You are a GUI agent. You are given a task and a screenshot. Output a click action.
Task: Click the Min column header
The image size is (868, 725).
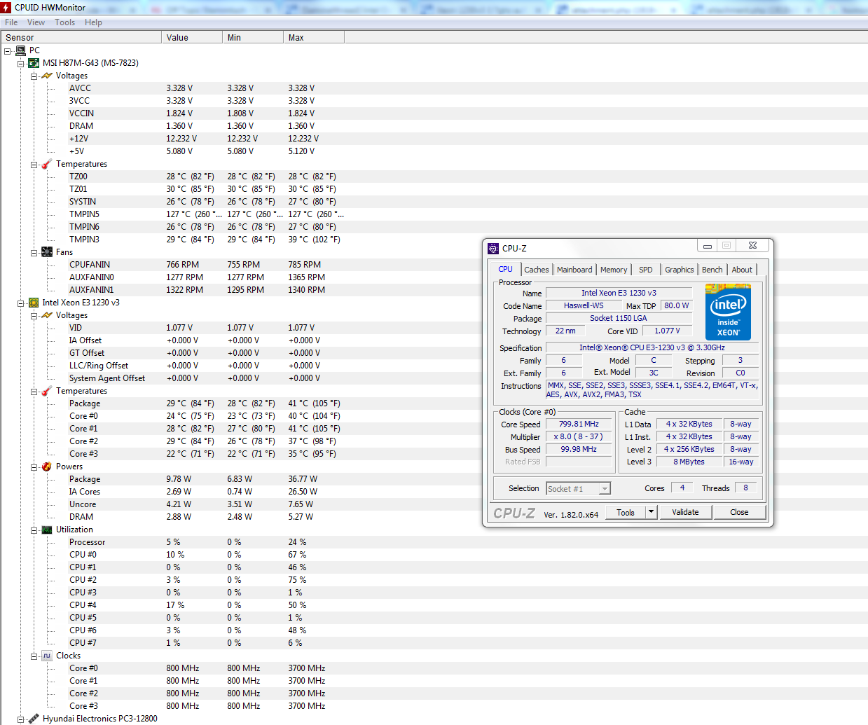[x=253, y=37]
